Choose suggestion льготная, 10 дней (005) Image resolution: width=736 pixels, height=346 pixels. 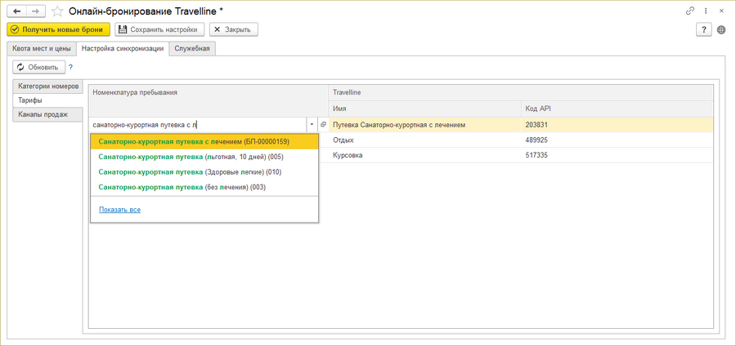click(204, 157)
